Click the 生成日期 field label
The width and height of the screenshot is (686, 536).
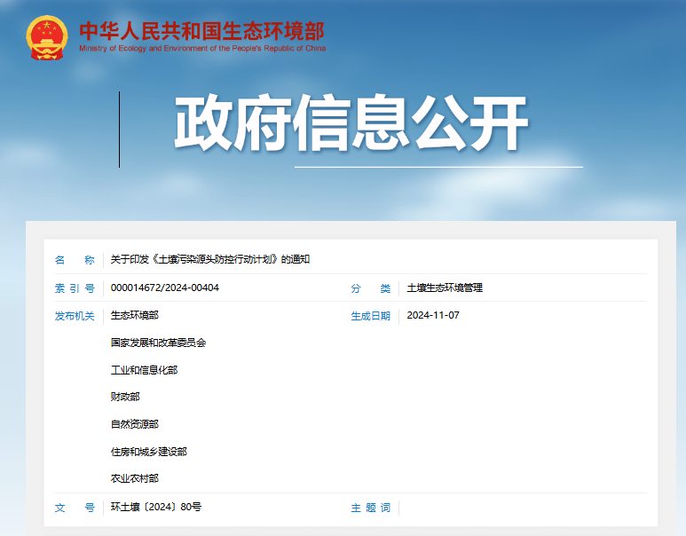[x=371, y=316]
